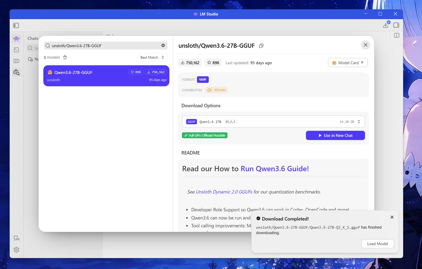Click the 750,162 downloads counter in details
422x269 pixels.
pyautogui.click(x=190, y=63)
